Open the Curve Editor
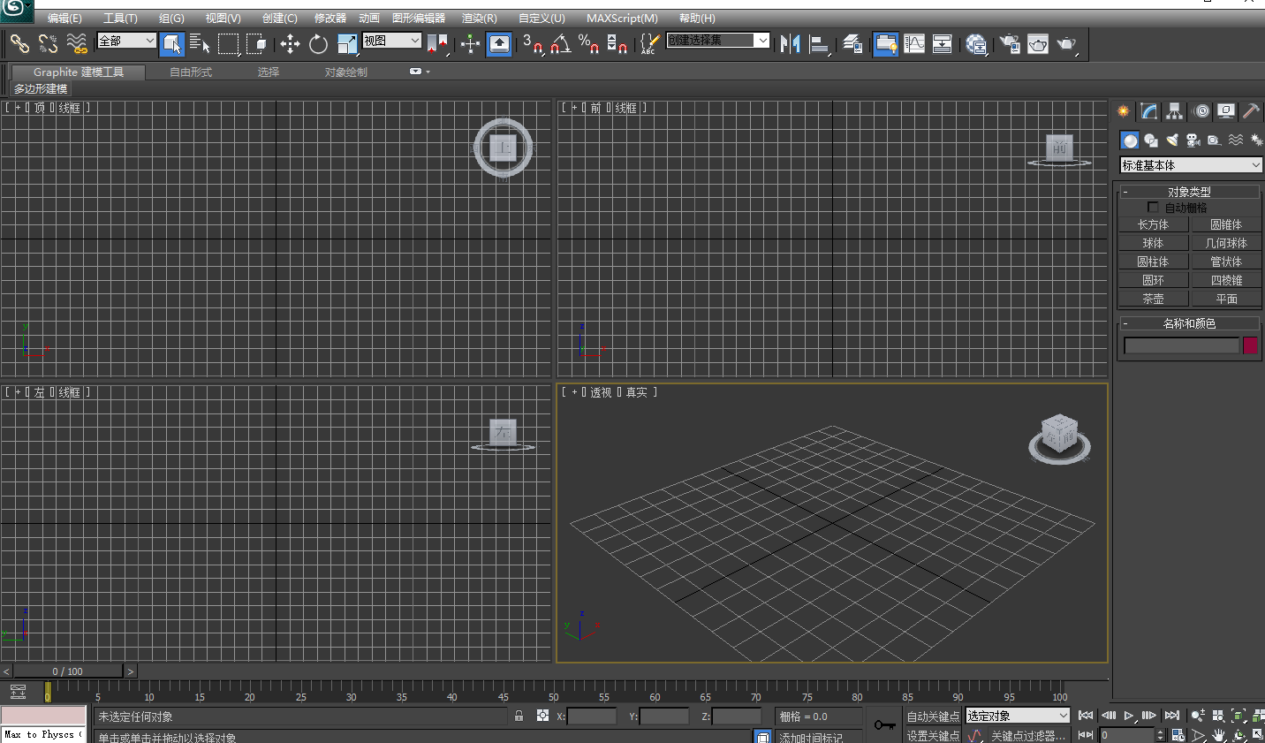1265x743 pixels. (x=914, y=43)
